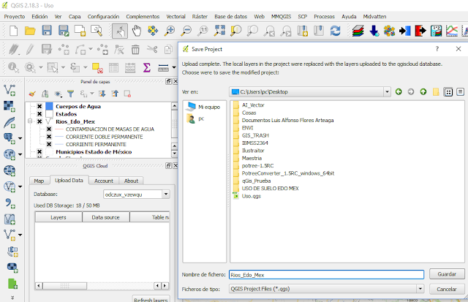Click the Refresh map icon
Viewport: 468px width, 302px height.
coord(335,31)
